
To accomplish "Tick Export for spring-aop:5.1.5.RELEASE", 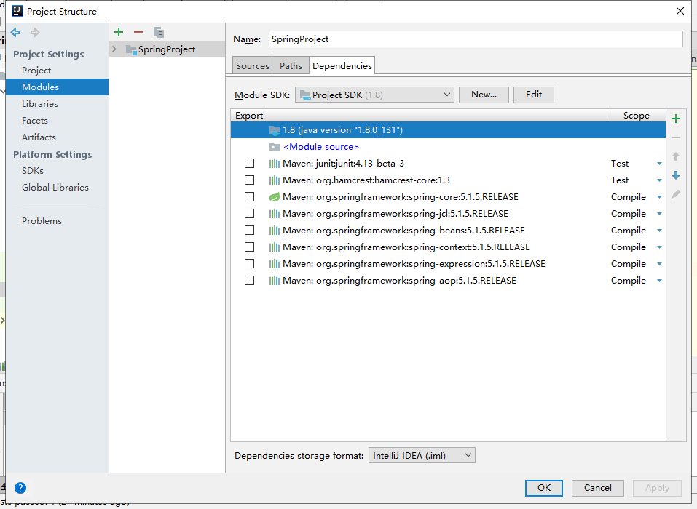I will 249,281.
